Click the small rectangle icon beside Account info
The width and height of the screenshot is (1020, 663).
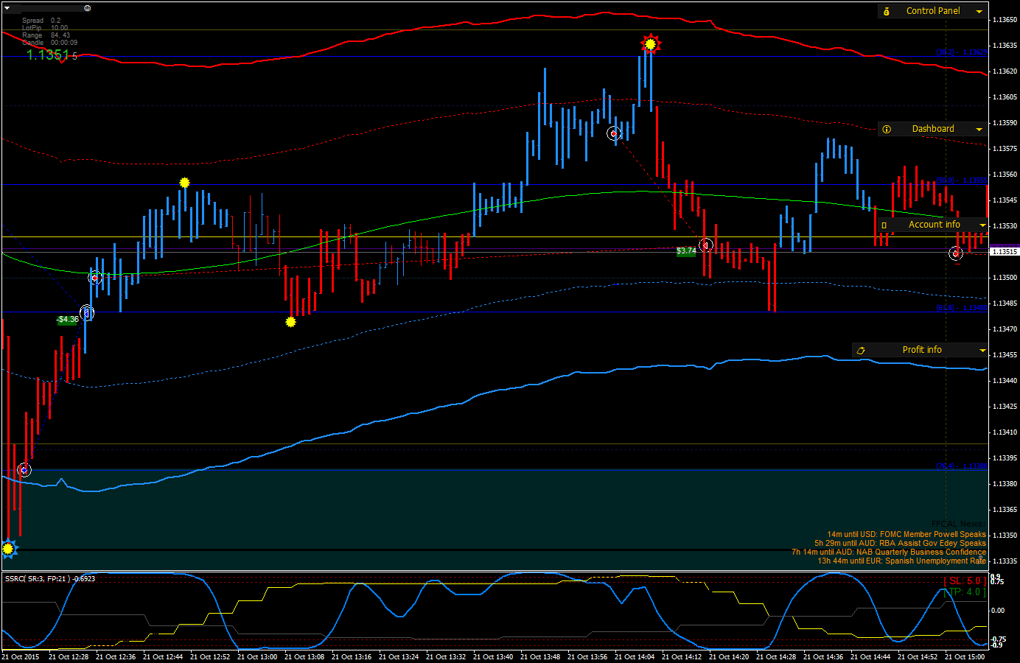pos(884,225)
